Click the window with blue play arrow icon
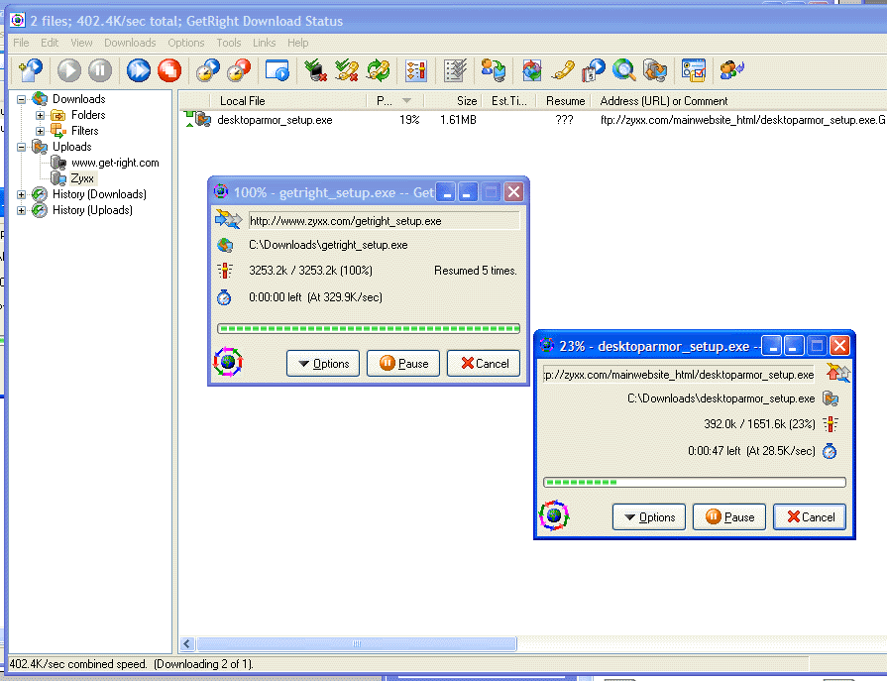 pyautogui.click(x=277, y=70)
